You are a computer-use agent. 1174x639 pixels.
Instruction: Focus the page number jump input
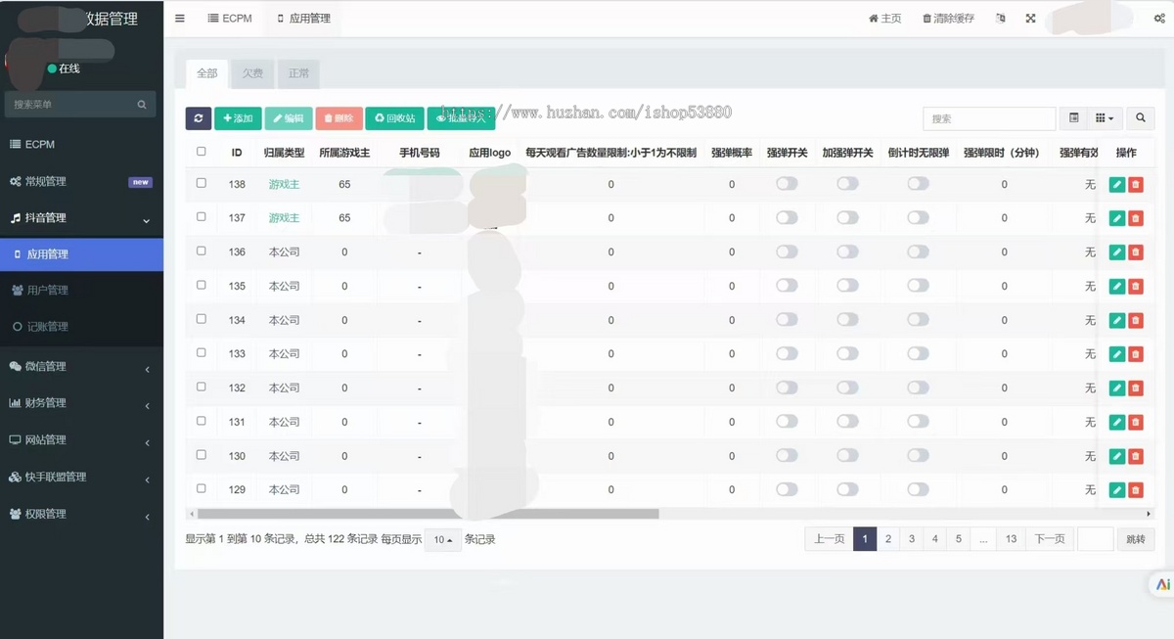(x=1096, y=539)
